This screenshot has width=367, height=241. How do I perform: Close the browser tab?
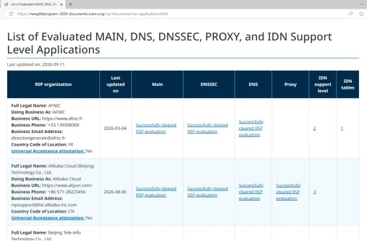coord(62,4)
